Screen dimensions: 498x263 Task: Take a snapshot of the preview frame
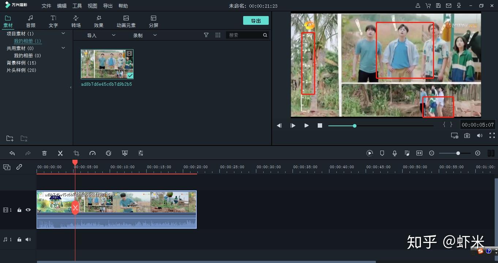click(x=467, y=136)
